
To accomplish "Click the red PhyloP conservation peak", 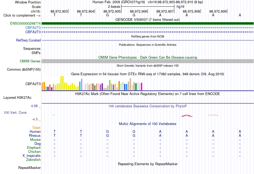I will pyautogui.click(x=187, y=116).
